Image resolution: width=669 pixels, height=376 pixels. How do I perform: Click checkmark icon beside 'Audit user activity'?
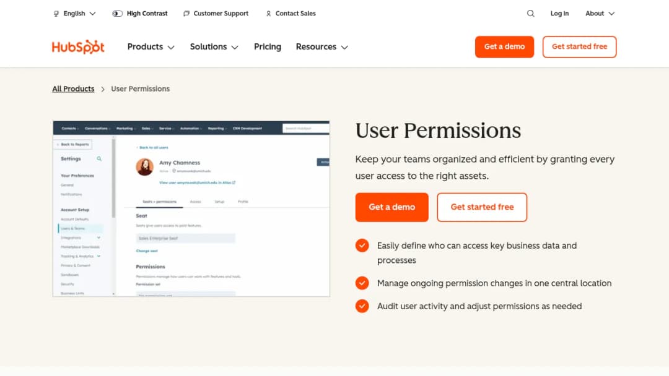click(x=362, y=306)
